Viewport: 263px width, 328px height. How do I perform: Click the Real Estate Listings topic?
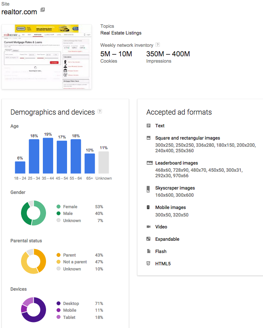click(x=121, y=33)
